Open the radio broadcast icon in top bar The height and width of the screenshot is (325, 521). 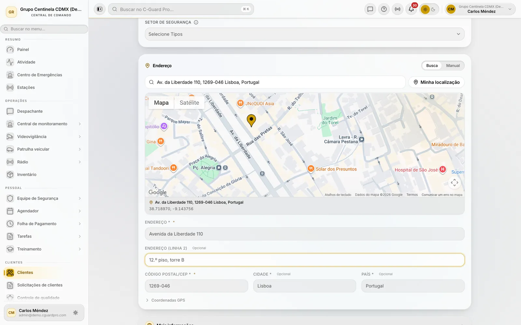tap(398, 9)
